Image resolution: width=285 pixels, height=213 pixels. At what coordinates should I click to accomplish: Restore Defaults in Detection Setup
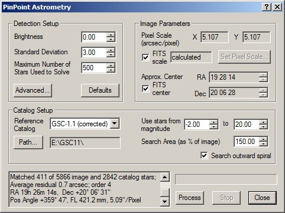coord(100,90)
